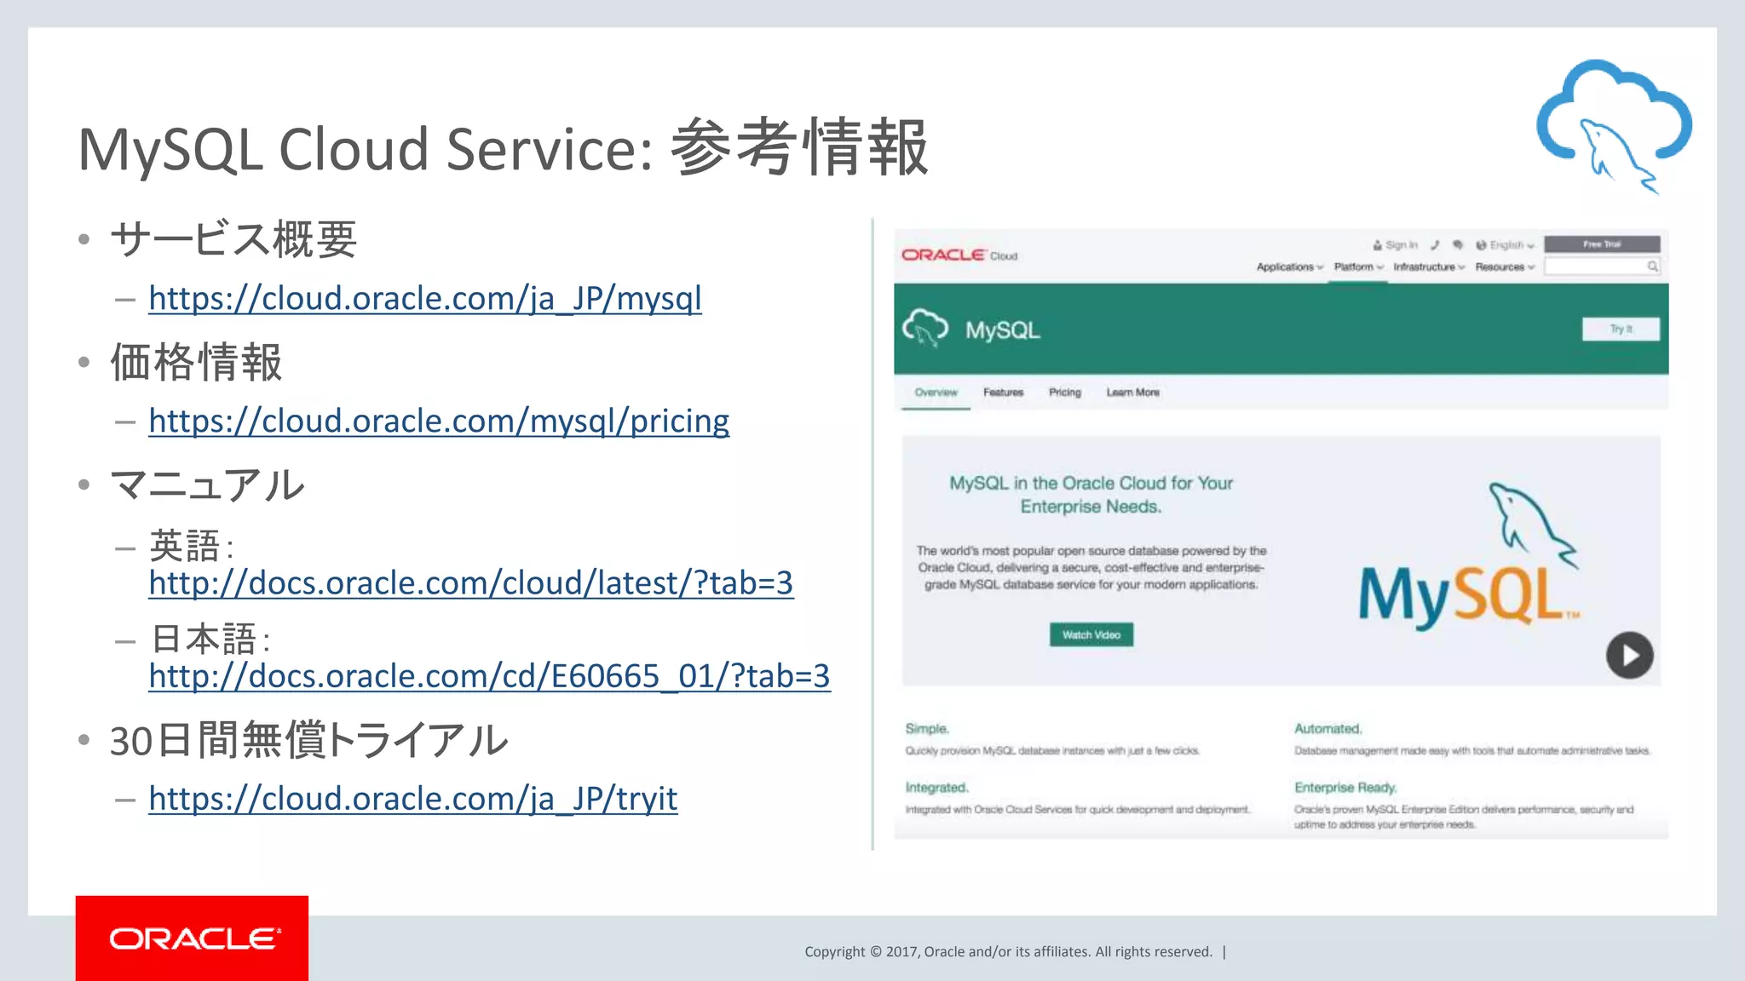Expand the Resources menu

1505,267
